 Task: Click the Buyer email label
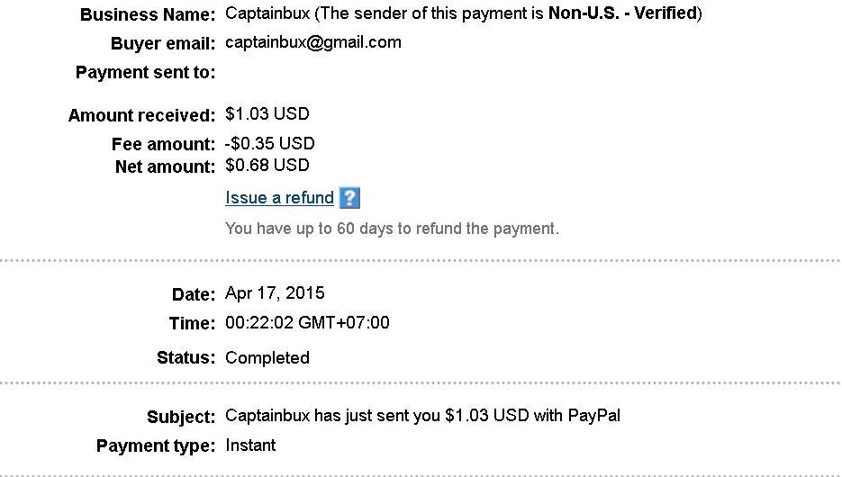(163, 44)
